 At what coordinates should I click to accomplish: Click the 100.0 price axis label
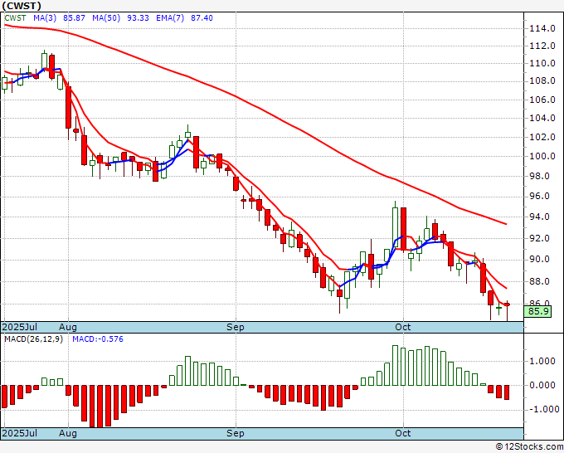click(542, 156)
